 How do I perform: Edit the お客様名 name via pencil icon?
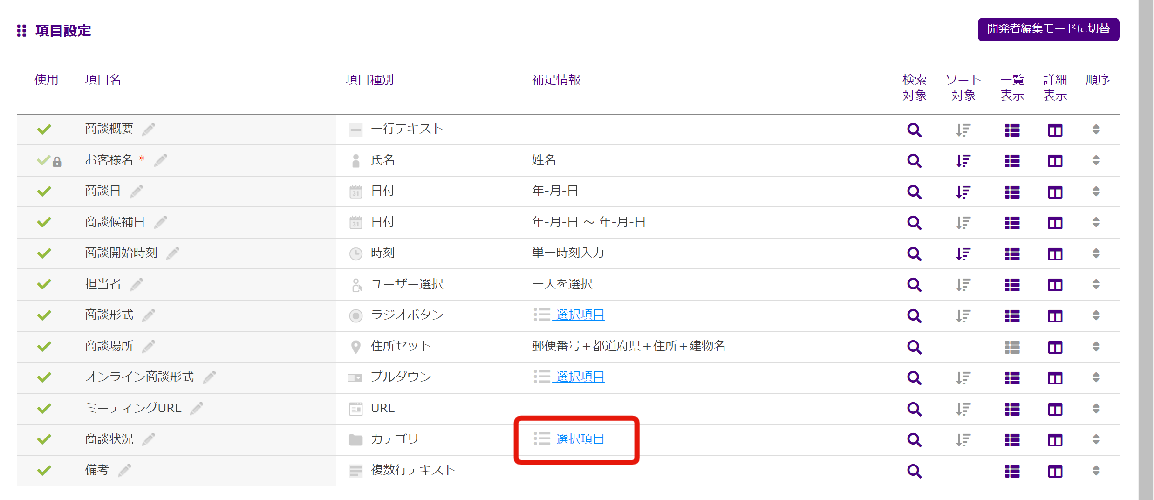pos(161,160)
